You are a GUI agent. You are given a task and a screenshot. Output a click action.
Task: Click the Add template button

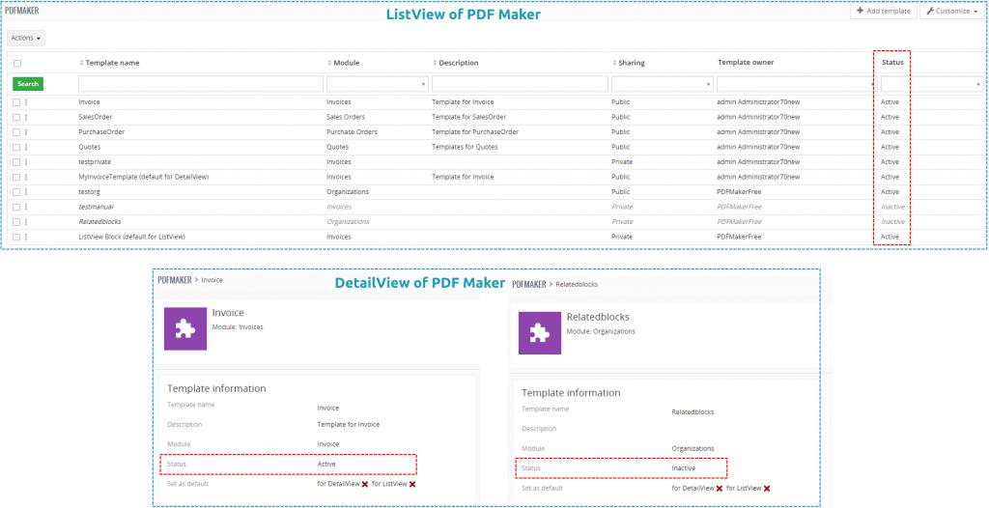883,11
